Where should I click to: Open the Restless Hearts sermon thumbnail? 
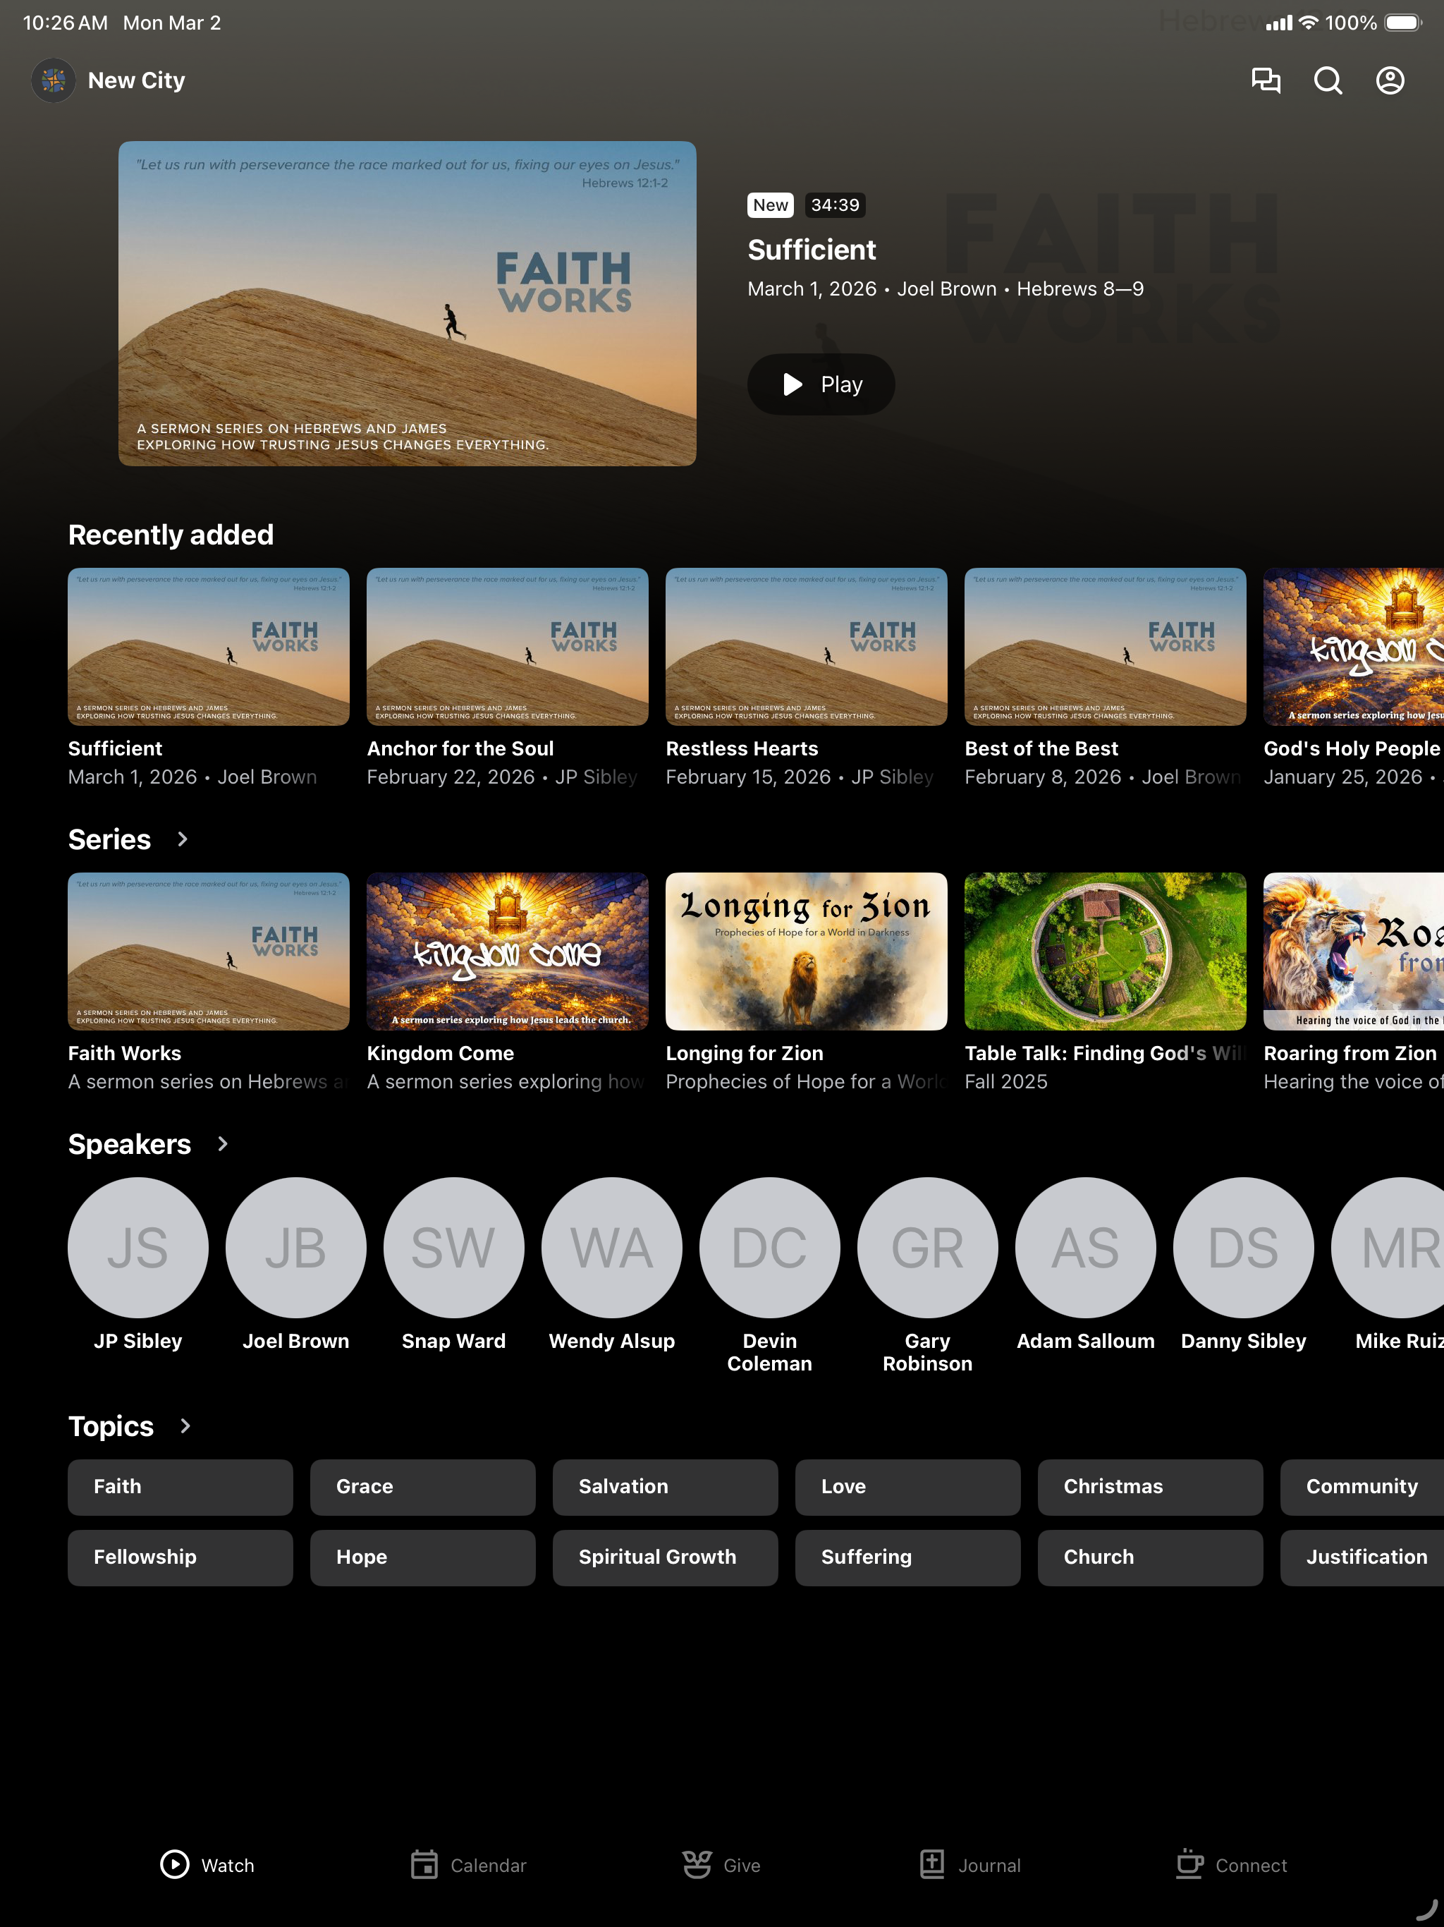[806, 646]
